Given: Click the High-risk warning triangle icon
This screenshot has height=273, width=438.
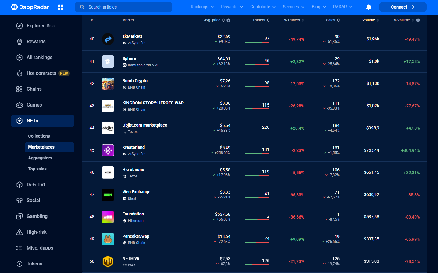Looking at the screenshot, I should (x=20, y=232).
